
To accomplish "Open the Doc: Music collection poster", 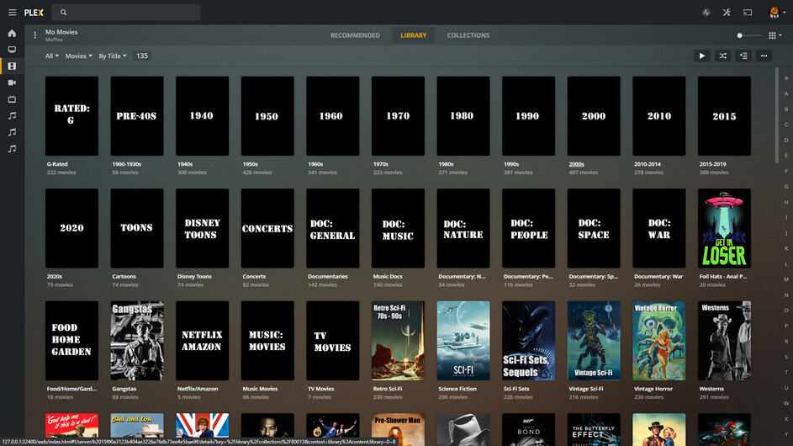I will [x=398, y=228].
